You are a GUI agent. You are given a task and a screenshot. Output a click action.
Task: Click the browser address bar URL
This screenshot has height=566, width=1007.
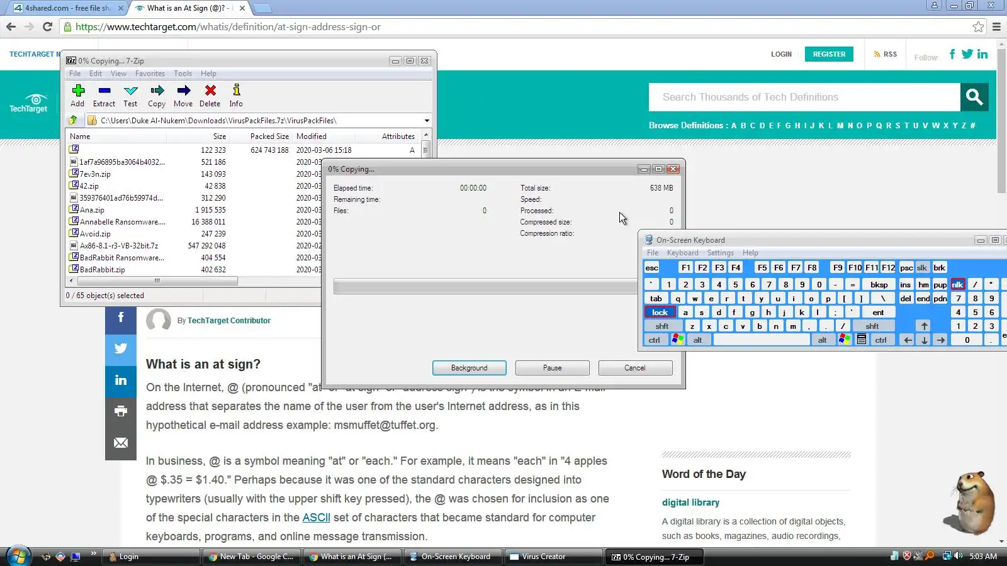pyautogui.click(x=228, y=26)
